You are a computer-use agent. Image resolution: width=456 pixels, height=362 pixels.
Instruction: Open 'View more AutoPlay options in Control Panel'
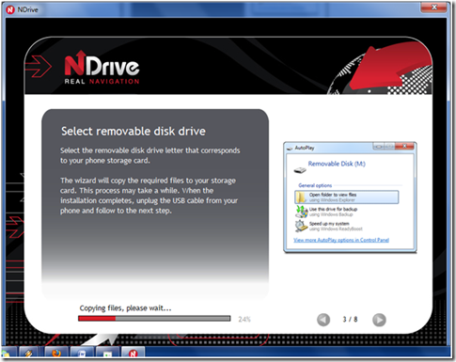[341, 240]
